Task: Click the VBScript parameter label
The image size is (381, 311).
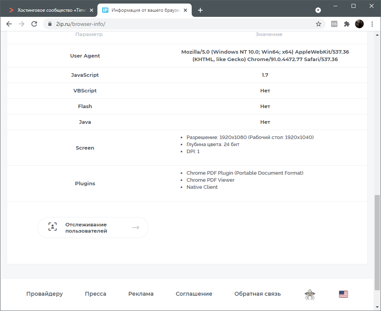Action: 85,90
